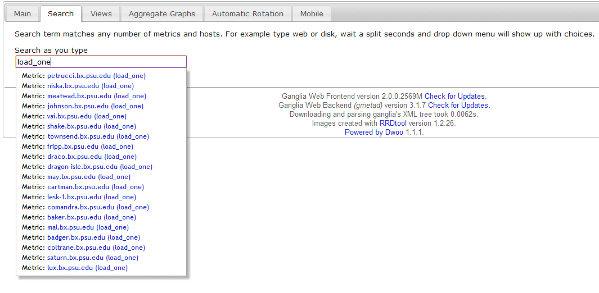Pick meatwad.bx.psu.edu load_one result
This screenshot has height=293, width=599.
click(x=96, y=96)
